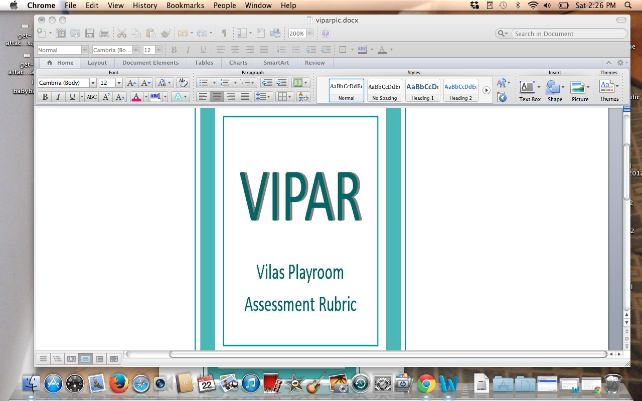This screenshot has width=642, height=401.
Task: Open the Bookmarks menu in menu bar
Action: [185, 6]
